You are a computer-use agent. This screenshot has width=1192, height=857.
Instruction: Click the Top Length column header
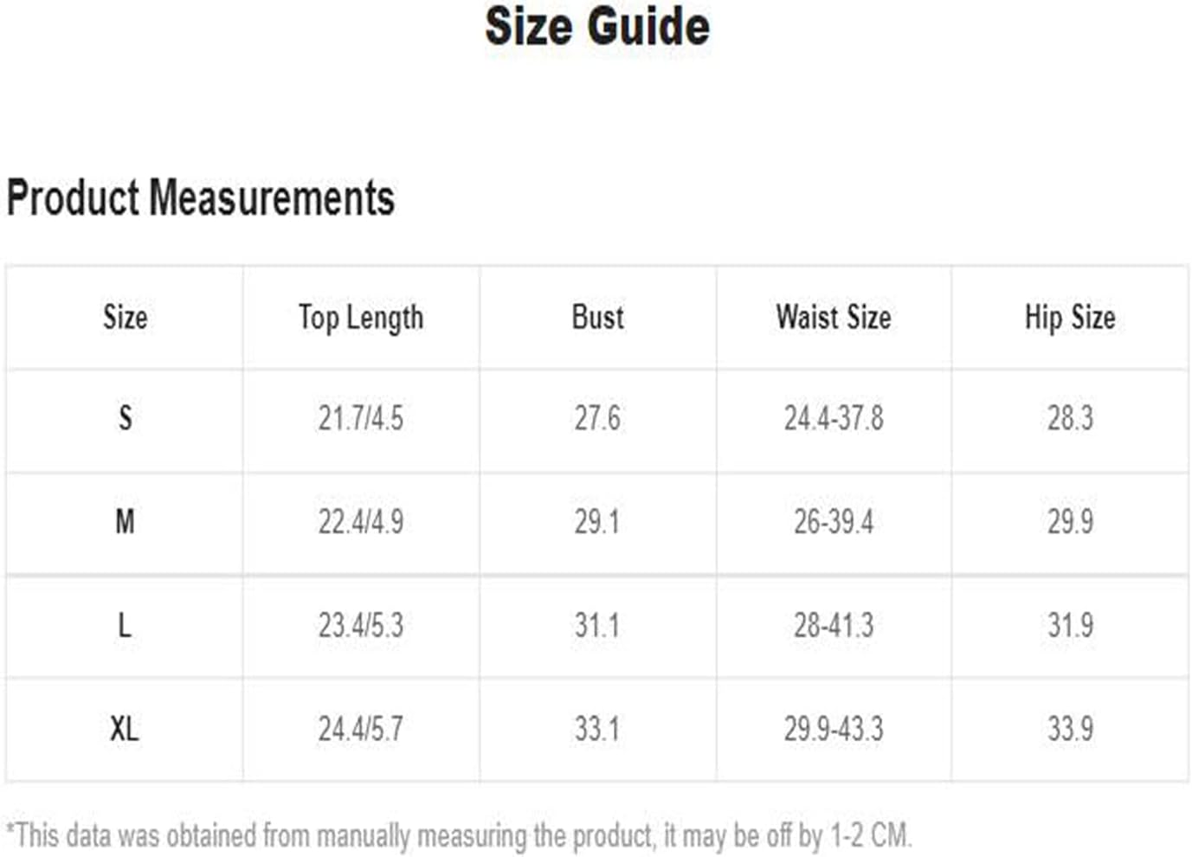tap(361, 318)
